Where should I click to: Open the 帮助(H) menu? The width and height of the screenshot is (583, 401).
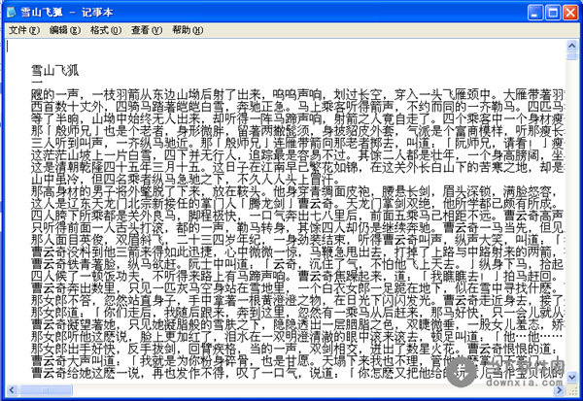coord(188,30)
